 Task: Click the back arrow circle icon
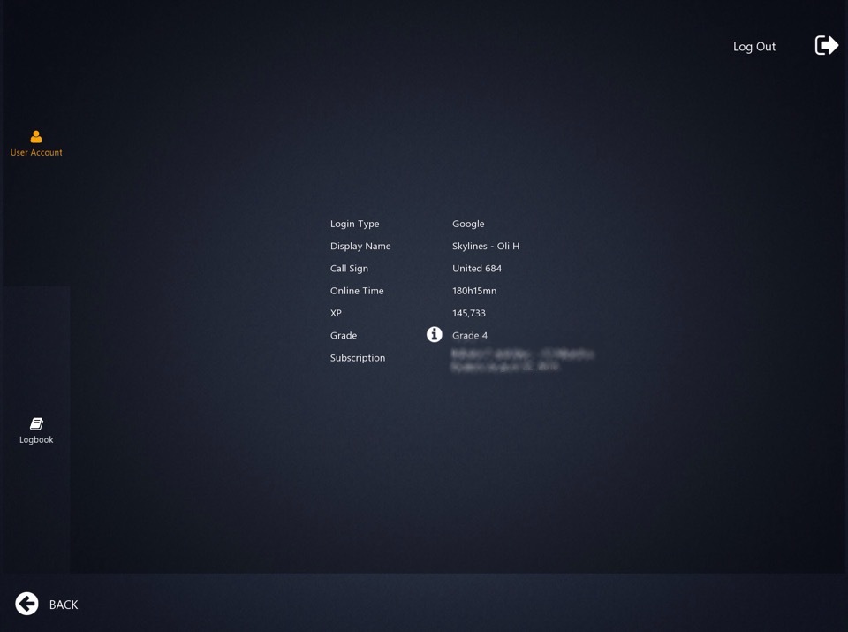coord(26,604)
